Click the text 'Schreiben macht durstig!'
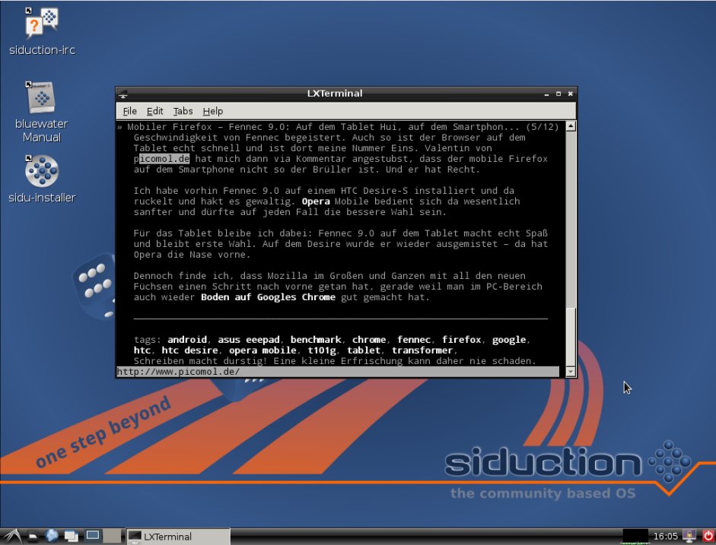This screenshot has height=545, width=716. (200, 361)
